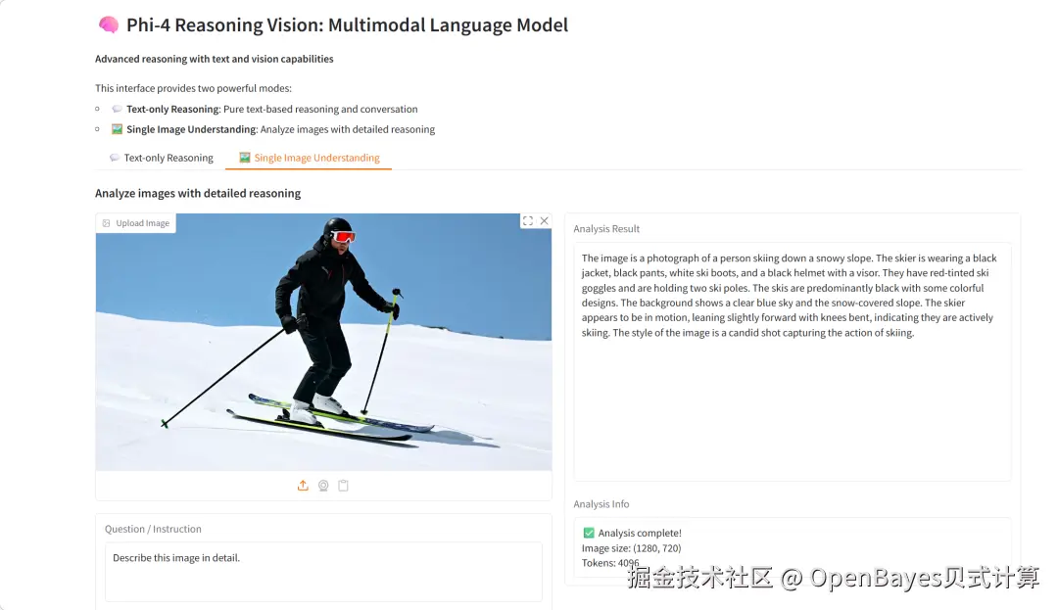1058x610 pixels.
Task: Expand the image to fullscreen
Action: [x=528, y=221]
